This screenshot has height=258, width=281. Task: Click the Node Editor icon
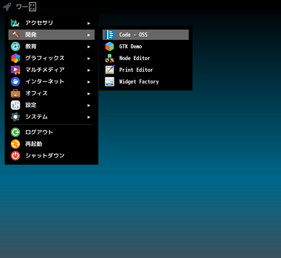coord(110,58)
